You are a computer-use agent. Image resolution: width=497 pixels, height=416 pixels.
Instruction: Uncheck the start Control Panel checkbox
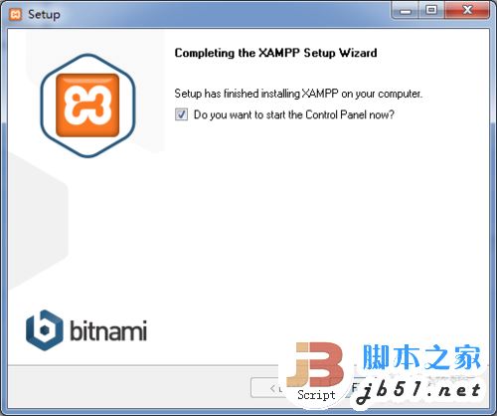(x=181, y=114)
